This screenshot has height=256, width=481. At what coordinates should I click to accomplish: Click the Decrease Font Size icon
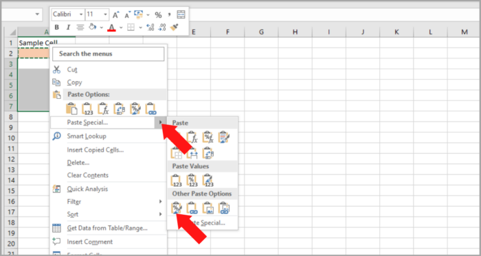pyautogui.click(x=127, y=14)
